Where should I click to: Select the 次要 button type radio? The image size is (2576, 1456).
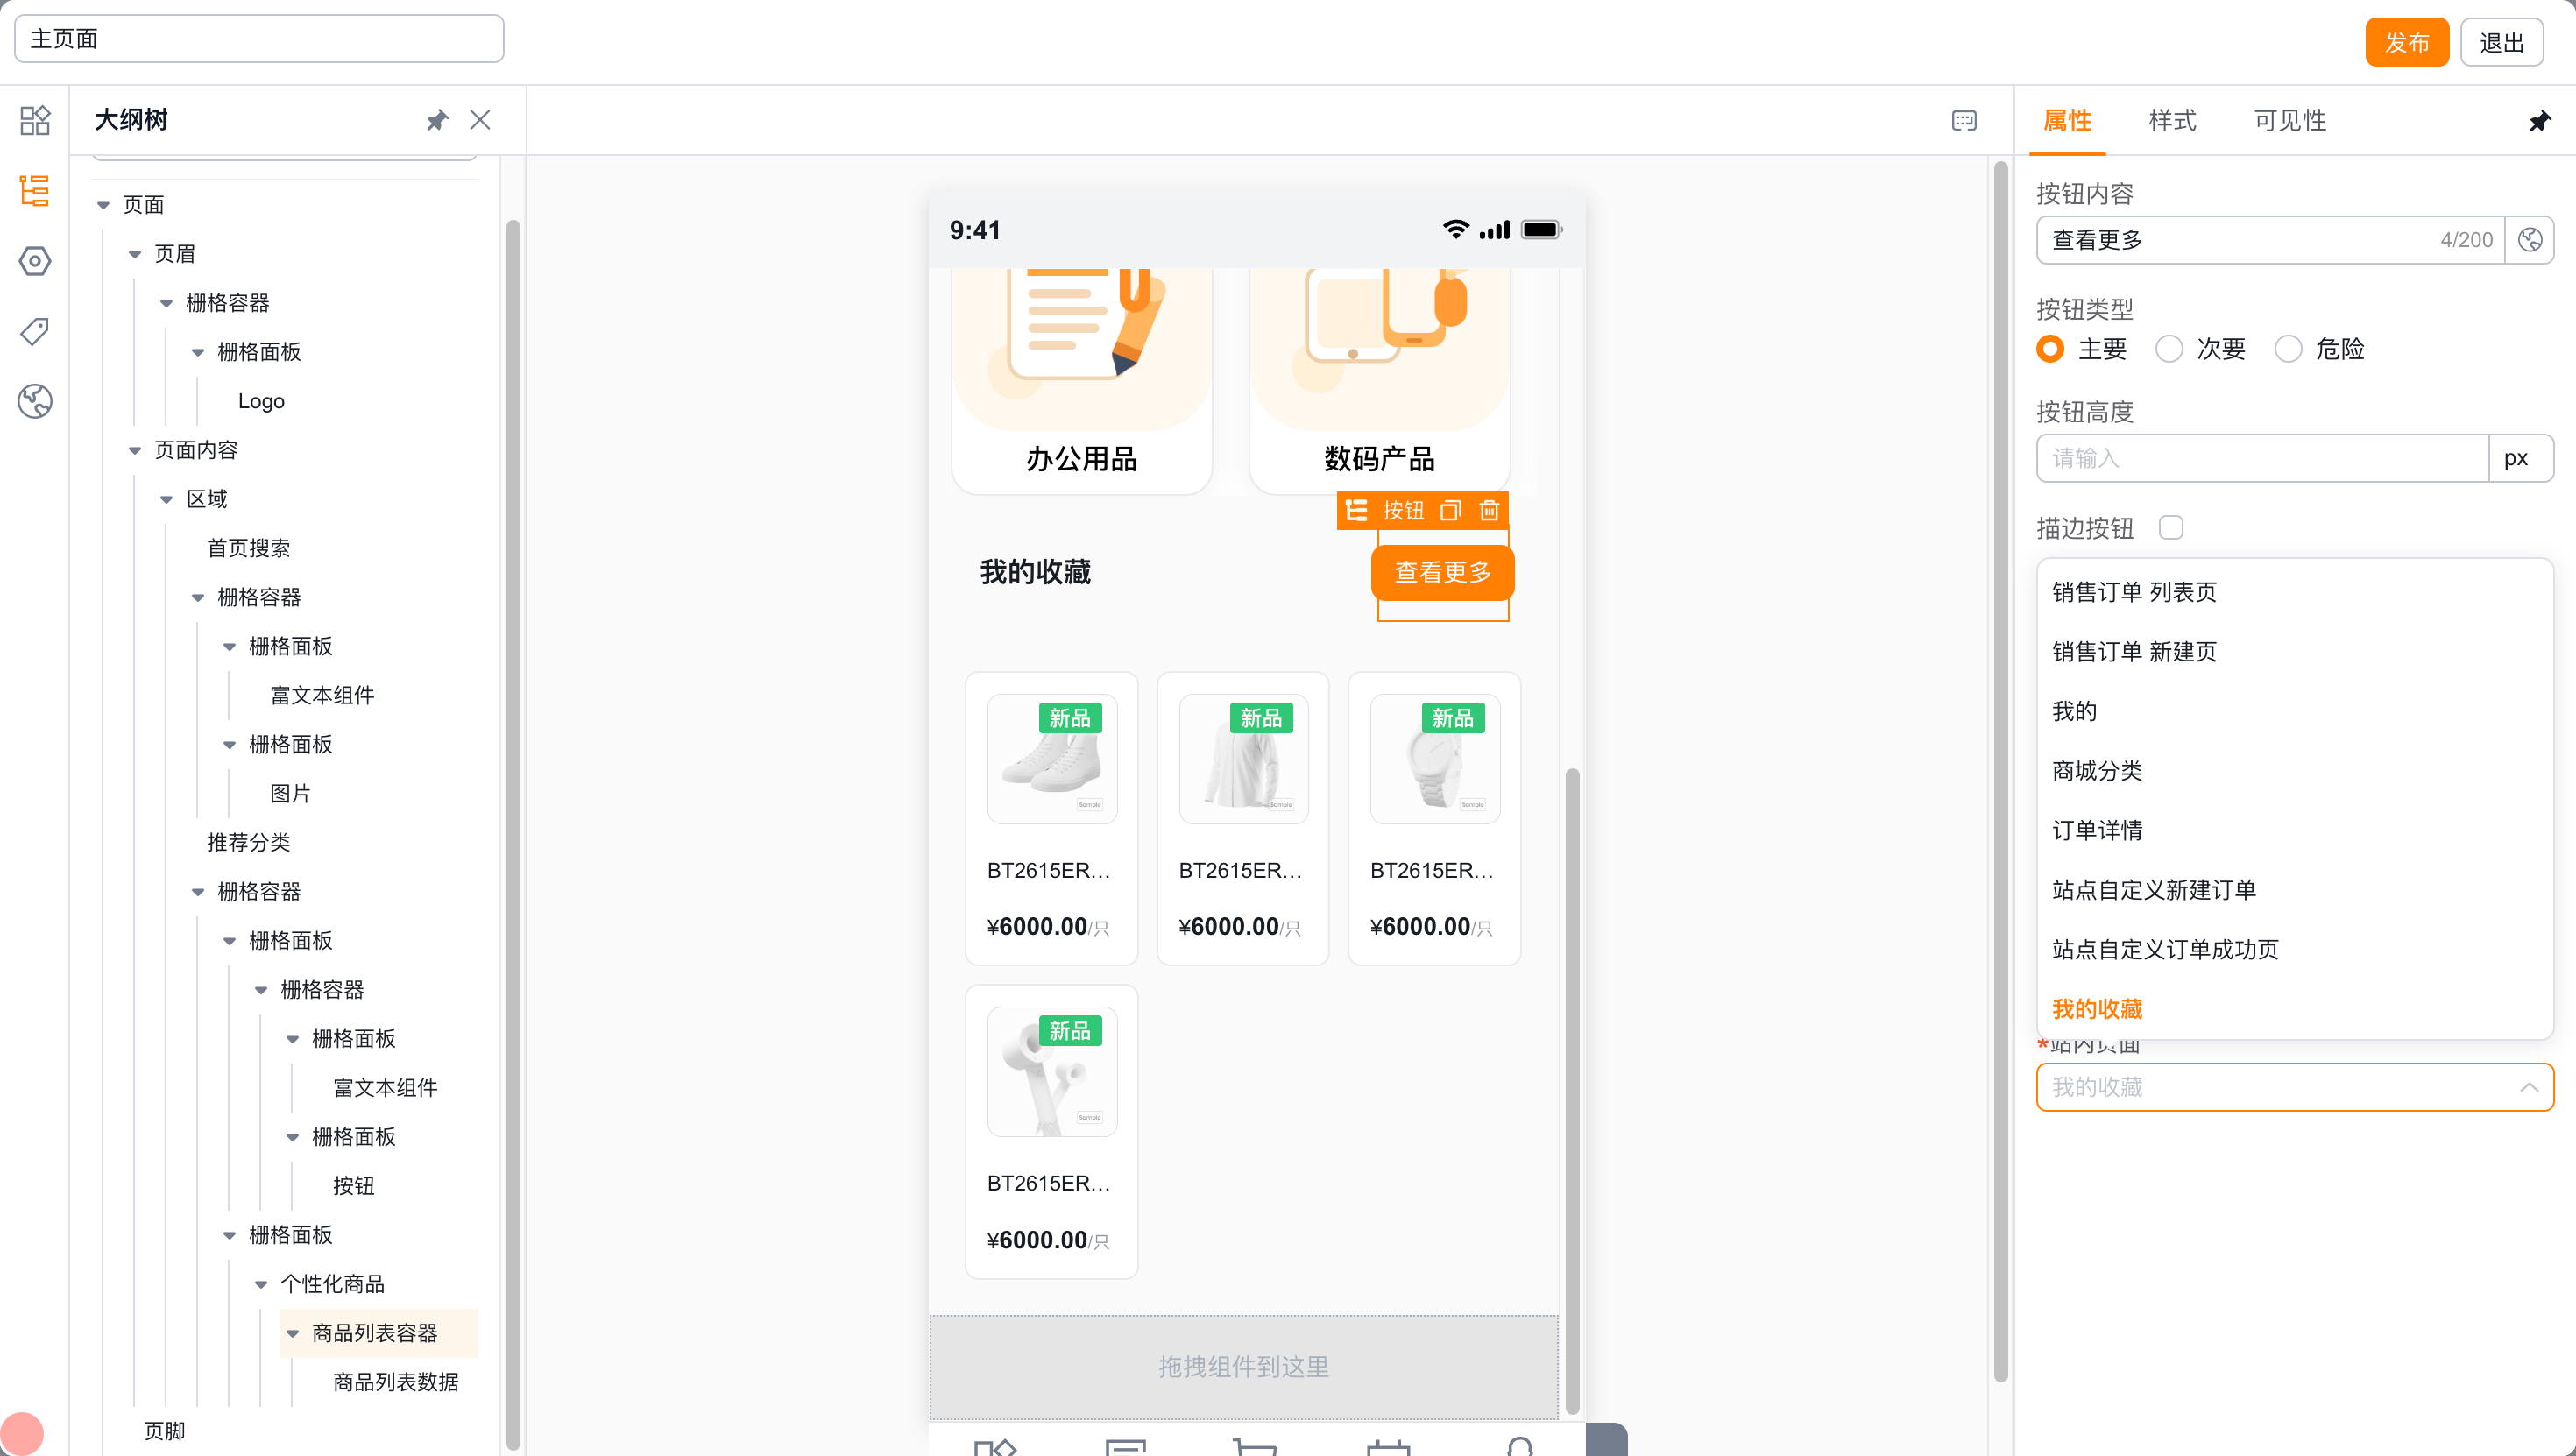2169,349
